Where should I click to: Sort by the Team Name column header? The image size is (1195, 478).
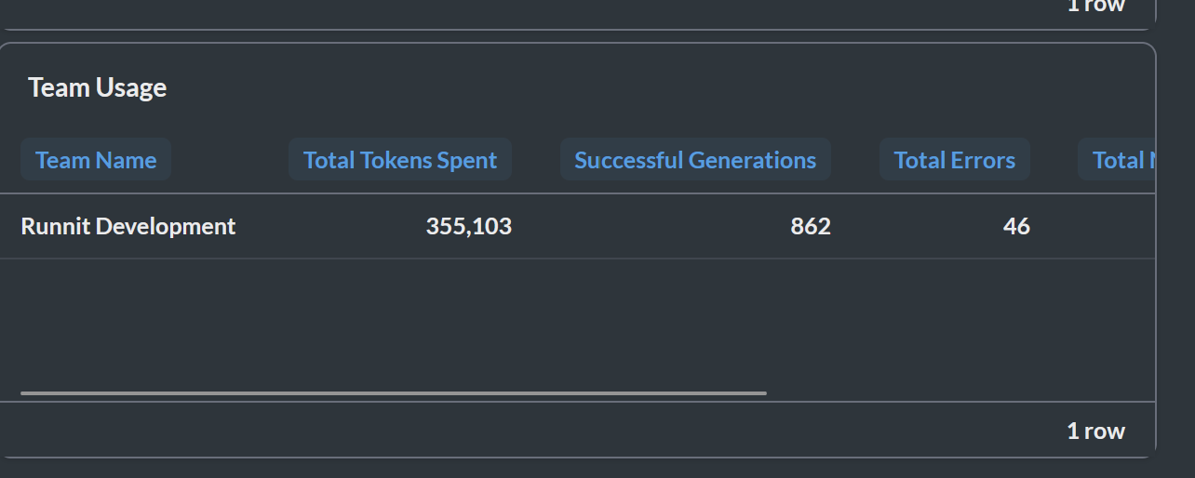coord(96,160)
